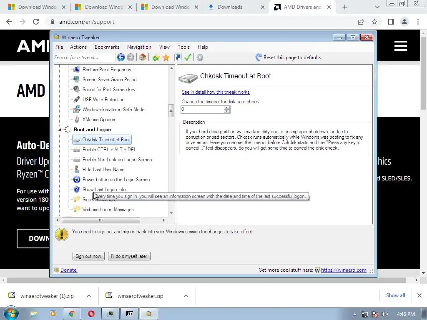427x320 pixels.
Task: Click Reset this page to defaults
Action: tap(288, 57)
